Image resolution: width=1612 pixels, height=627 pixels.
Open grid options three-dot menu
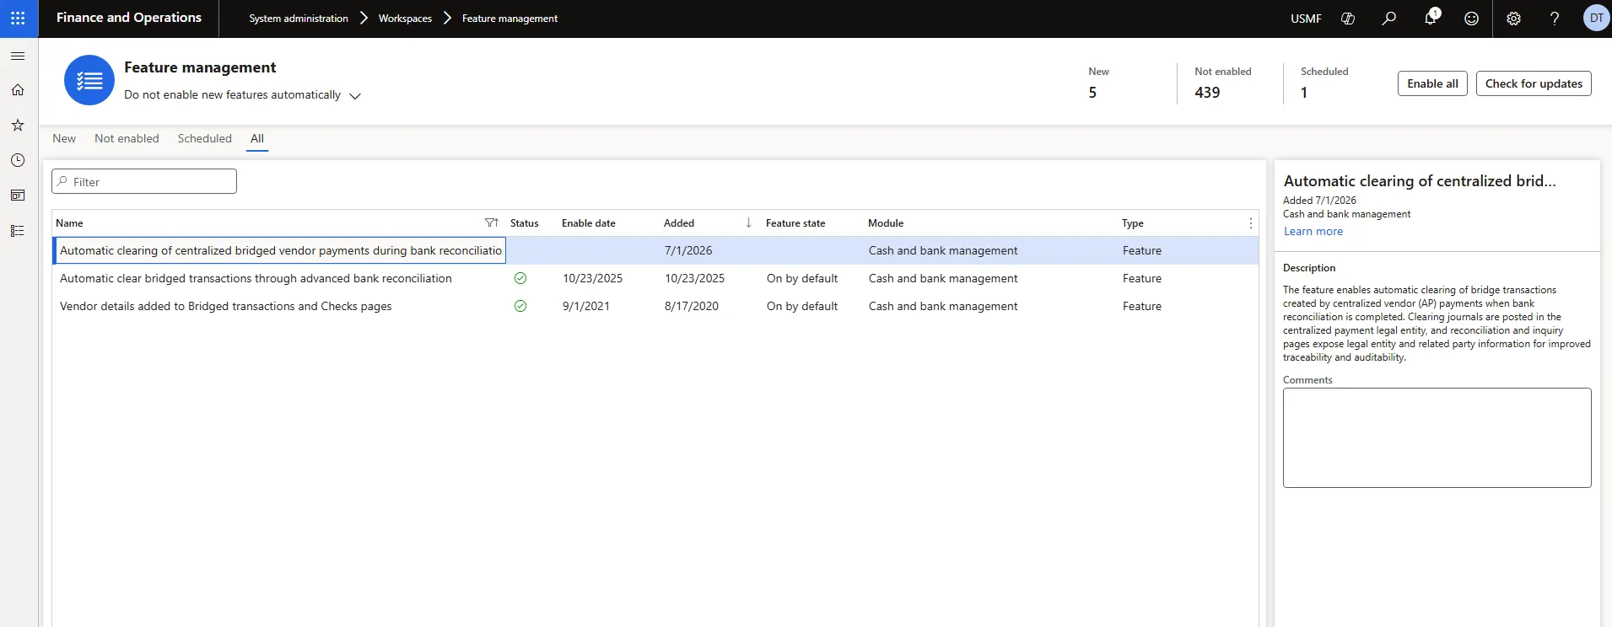pos(1250,223)
